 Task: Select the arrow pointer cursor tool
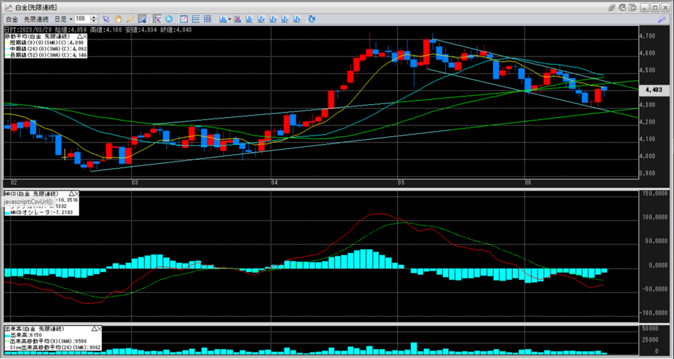click(106, 19)
